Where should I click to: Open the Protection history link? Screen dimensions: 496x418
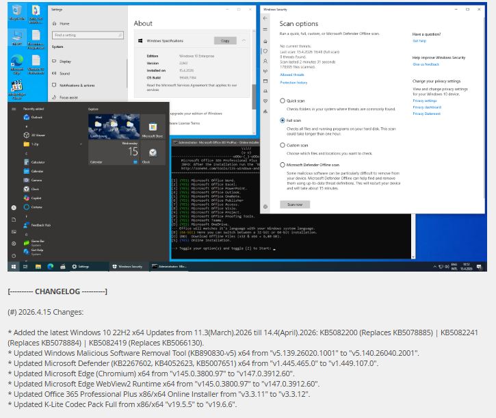pos(293,83)
